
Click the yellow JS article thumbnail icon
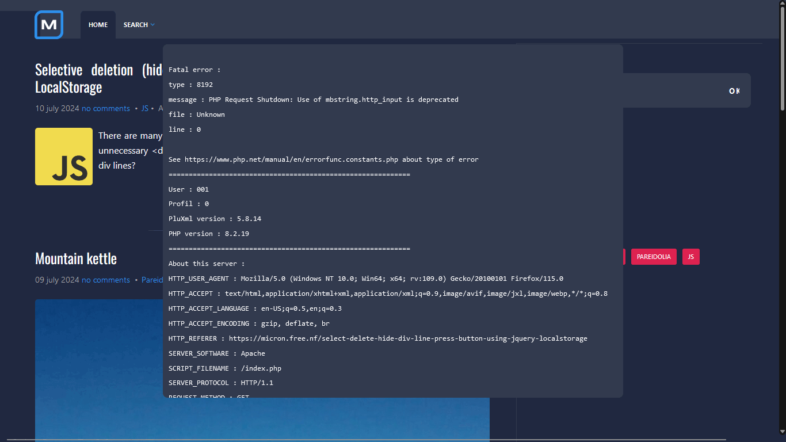tap(64, 157)
